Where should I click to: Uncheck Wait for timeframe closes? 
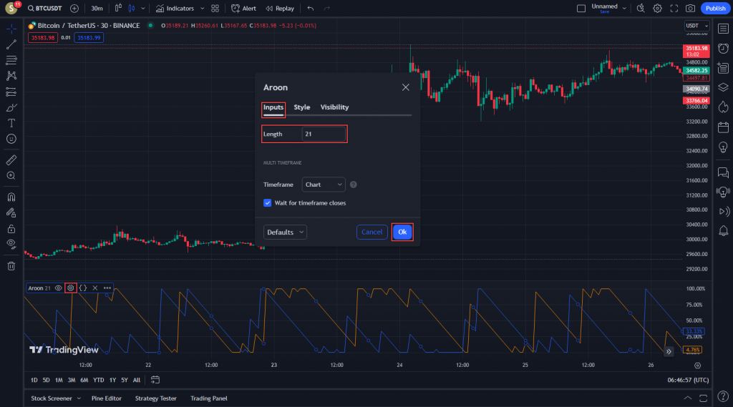coord(268,203)
